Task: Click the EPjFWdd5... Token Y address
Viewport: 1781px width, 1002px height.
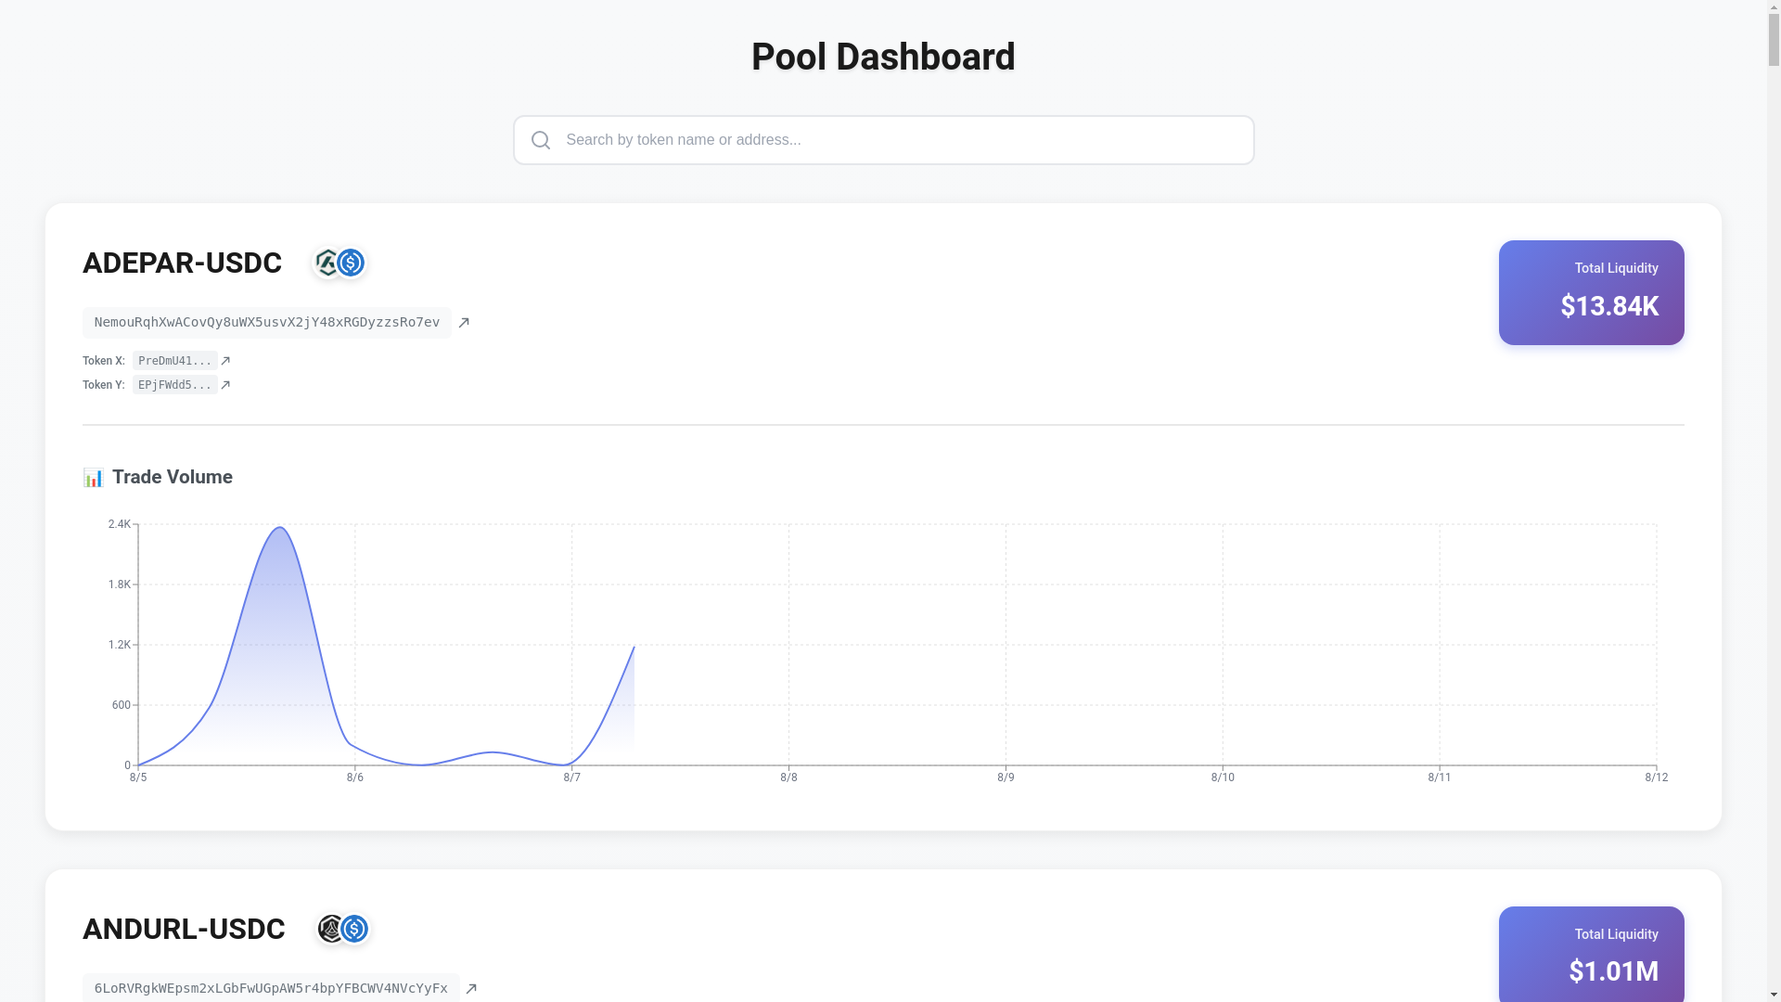Action: click(x=175, y=385)
